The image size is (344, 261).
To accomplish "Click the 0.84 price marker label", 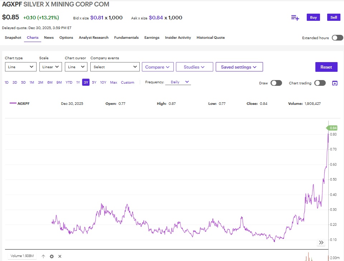I will click(332, 128).
